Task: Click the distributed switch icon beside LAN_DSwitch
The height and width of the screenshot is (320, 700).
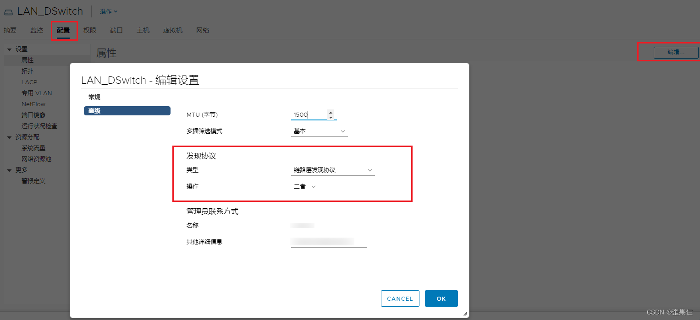Action: tap(9, 12)
